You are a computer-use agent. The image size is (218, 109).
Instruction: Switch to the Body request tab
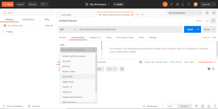(x=109, y=38)
